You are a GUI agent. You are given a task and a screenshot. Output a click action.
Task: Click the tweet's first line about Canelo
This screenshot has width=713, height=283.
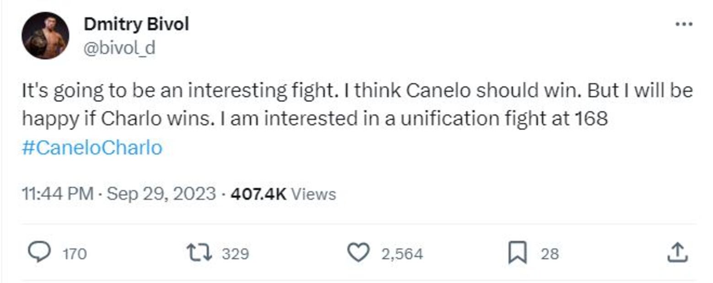pos(357,91)
